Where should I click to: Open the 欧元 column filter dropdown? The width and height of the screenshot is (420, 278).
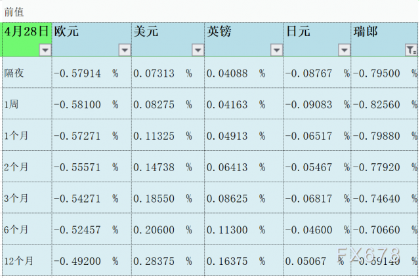125,50
